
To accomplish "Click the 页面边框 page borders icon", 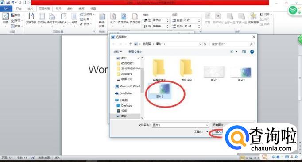I will (135, 19).
